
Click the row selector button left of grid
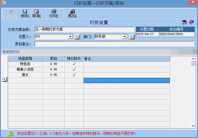pyautogui.click(x=4, y=80)
